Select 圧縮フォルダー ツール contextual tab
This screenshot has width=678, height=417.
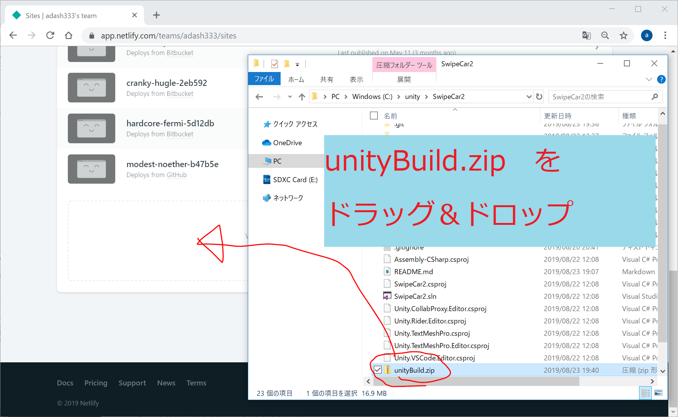click(404, 65)
